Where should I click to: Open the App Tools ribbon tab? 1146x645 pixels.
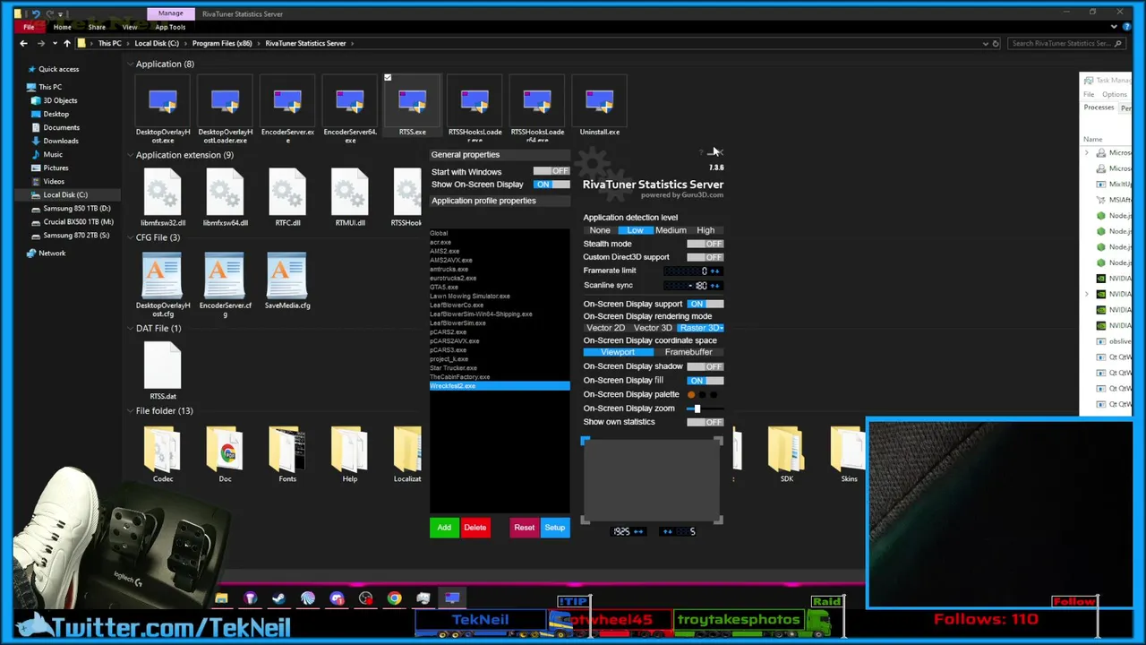170,27
